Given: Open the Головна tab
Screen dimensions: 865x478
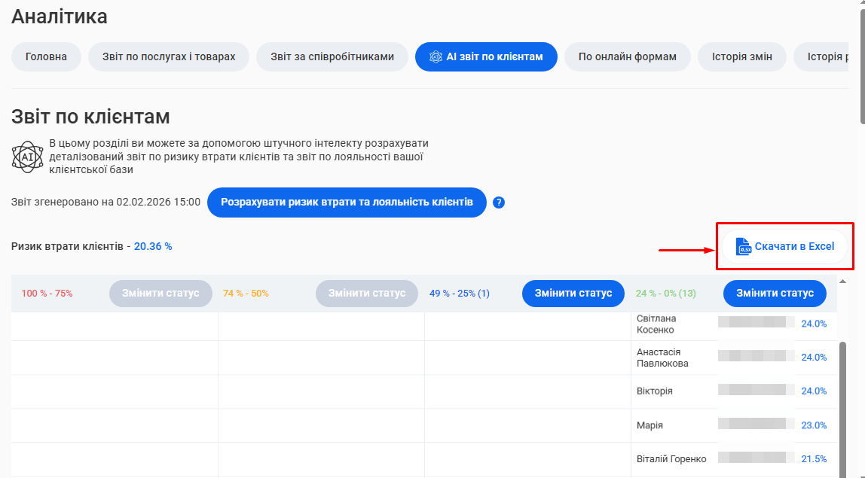Looking at the screenshot, I should 46,56.
